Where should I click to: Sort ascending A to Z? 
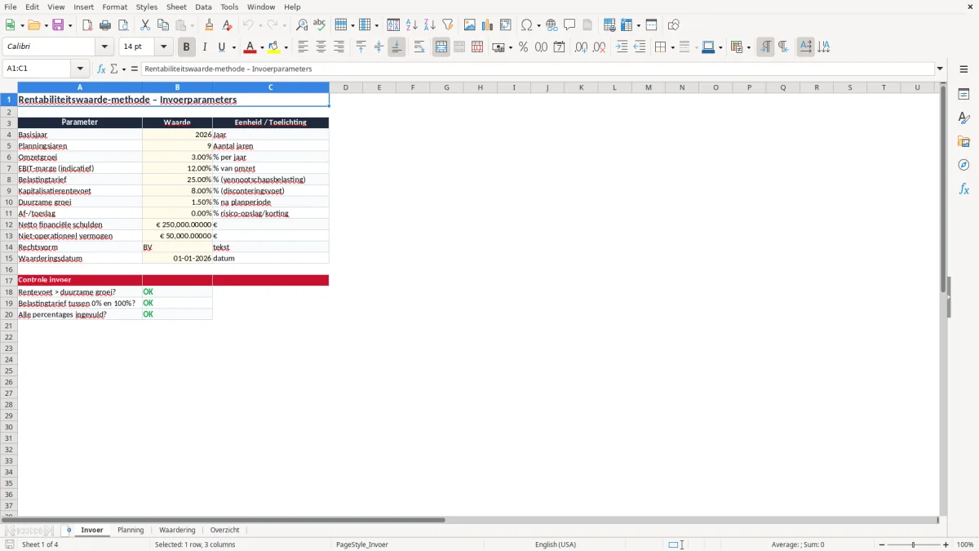(x=411, y=25)
